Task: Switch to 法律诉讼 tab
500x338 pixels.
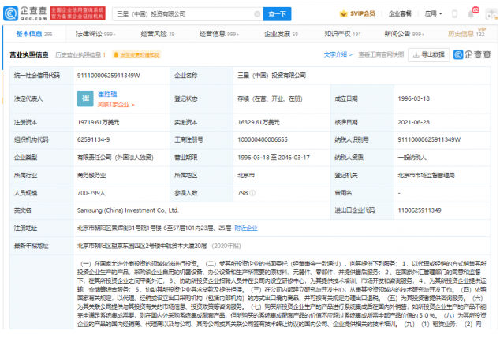Action: [95, 34]
